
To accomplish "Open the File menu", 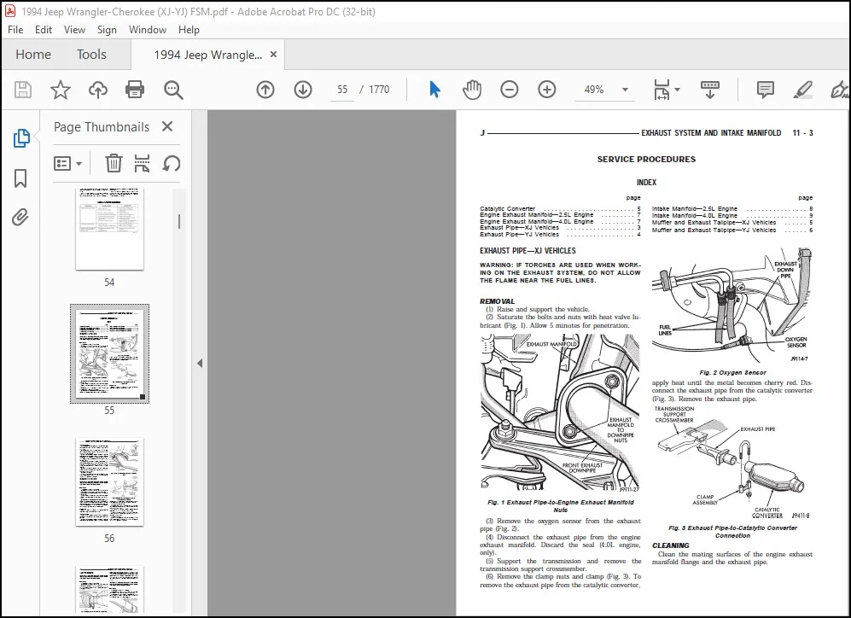I will 15,30.
